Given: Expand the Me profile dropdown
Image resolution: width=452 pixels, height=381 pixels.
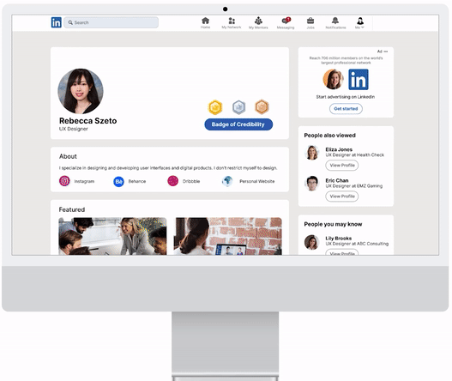Looking at the screenshot, I should [359, 23].
